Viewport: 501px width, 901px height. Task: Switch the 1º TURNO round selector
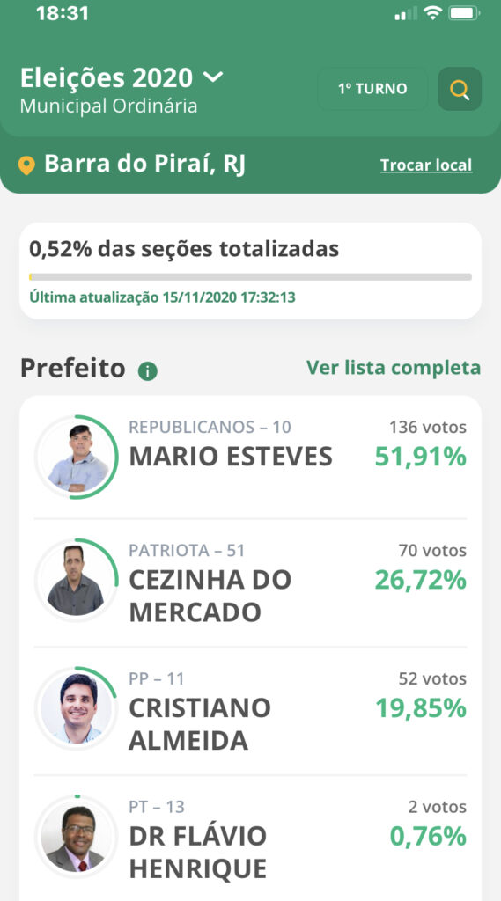[x=372, y=89]
